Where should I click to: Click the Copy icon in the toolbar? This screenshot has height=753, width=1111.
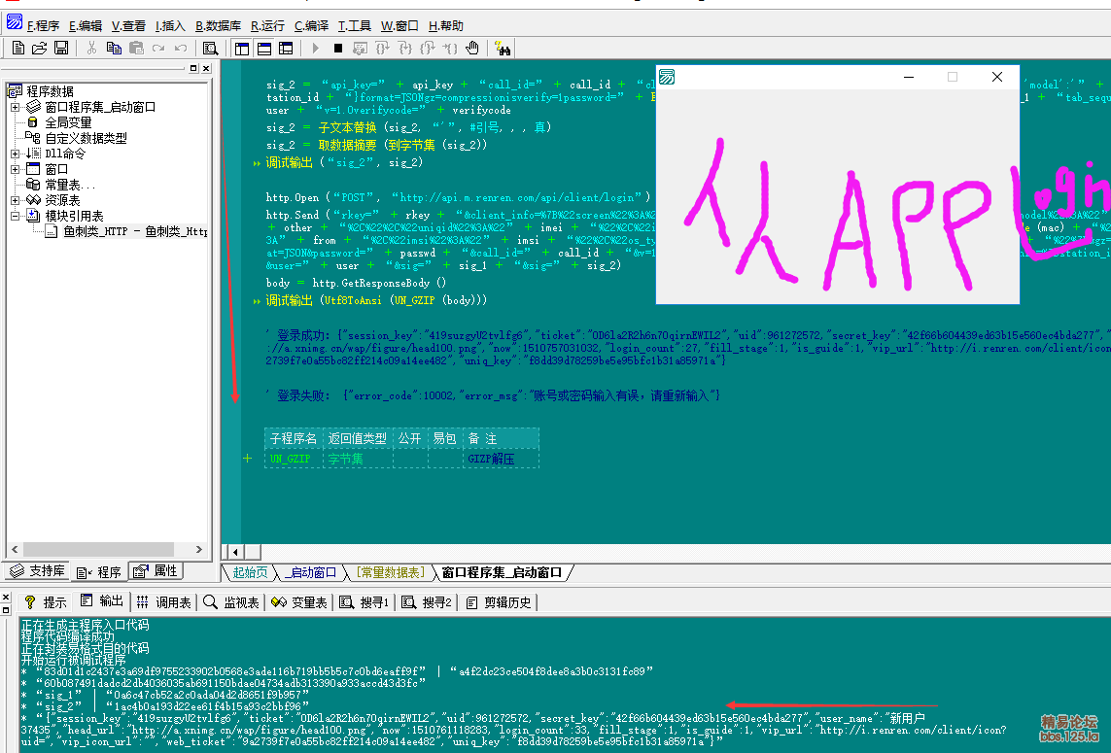[x=113, y=48]
